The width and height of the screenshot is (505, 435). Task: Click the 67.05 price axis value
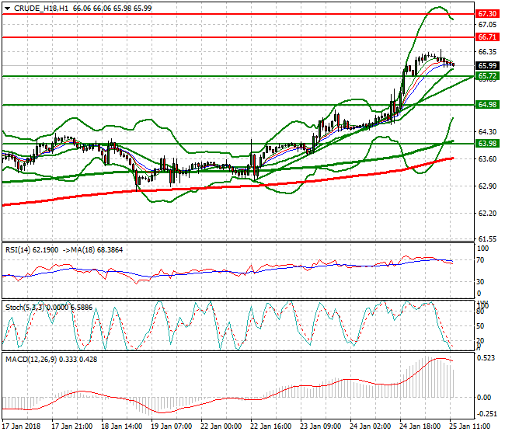point(487,25)
